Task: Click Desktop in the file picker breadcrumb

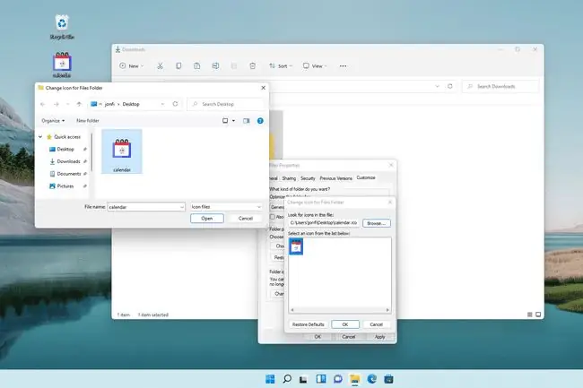Action: tap(131, 104)
